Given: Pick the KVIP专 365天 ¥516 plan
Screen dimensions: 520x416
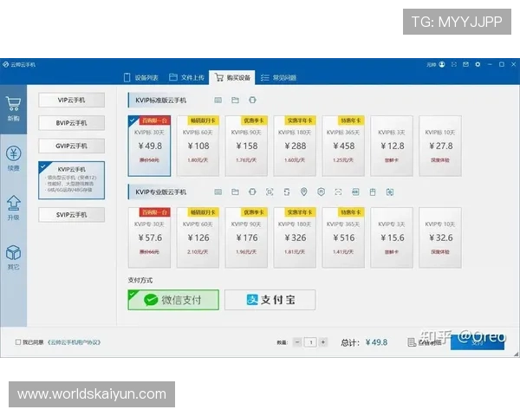Looking at the screenshot, I should point(343,237).
